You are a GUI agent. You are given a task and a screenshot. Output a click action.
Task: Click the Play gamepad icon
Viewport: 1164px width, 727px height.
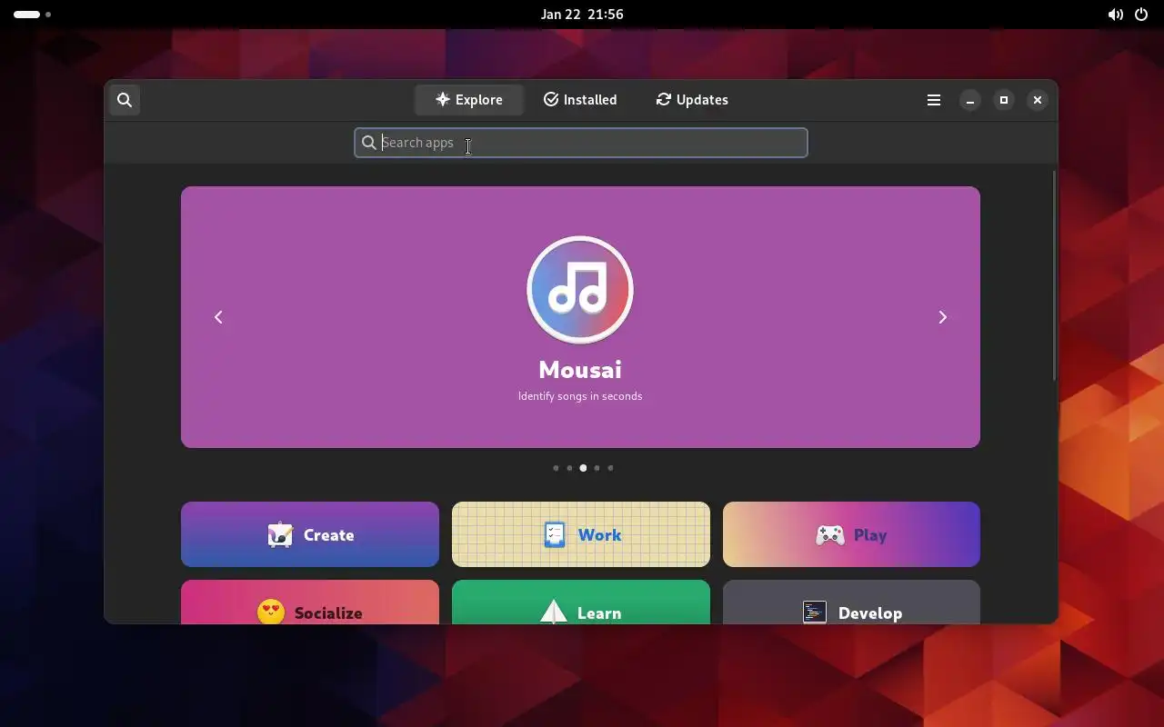point(829,535)
